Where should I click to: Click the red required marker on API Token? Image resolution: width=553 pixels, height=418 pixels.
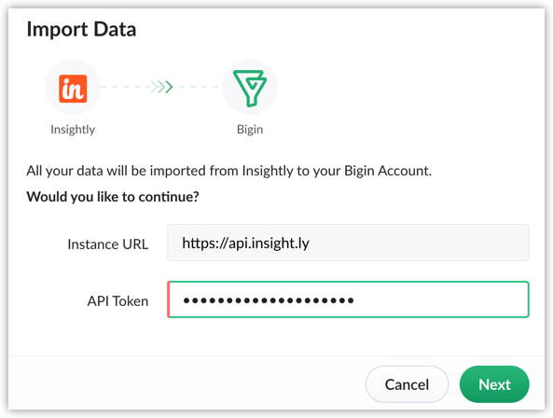pos(169,300)
